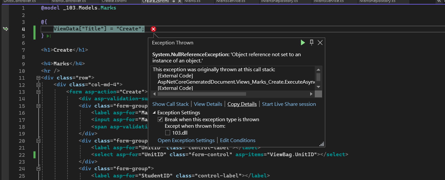Click the Copy Details link
Screen dimensions: 445x180
[x=242, y=104]
